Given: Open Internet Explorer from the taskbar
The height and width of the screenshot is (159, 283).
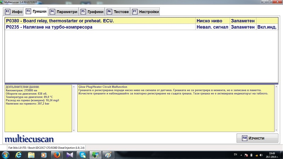Looking at the screenshot, I should pos(18,155).
